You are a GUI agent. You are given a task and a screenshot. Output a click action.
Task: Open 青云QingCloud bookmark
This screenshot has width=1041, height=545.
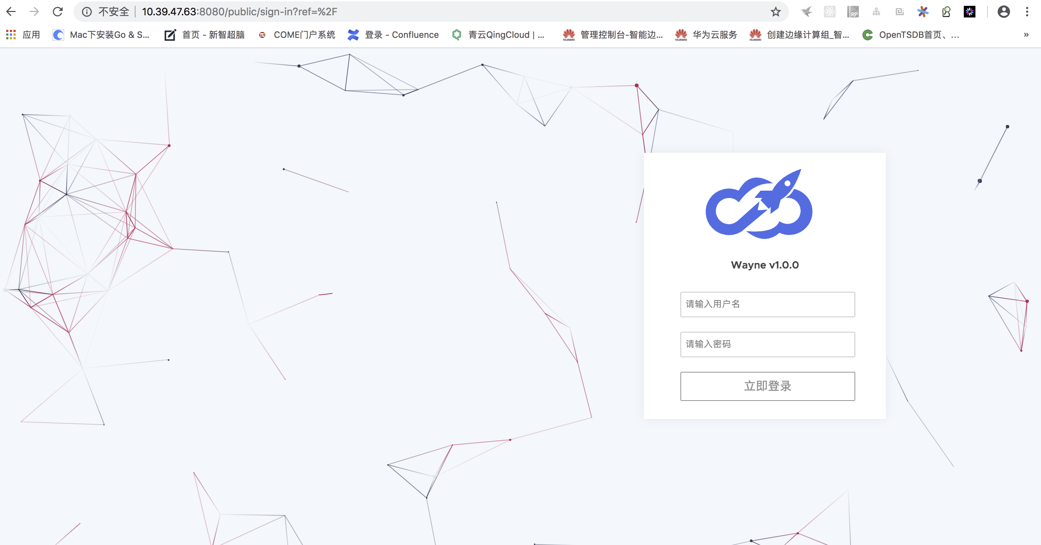tap(498, 35)
